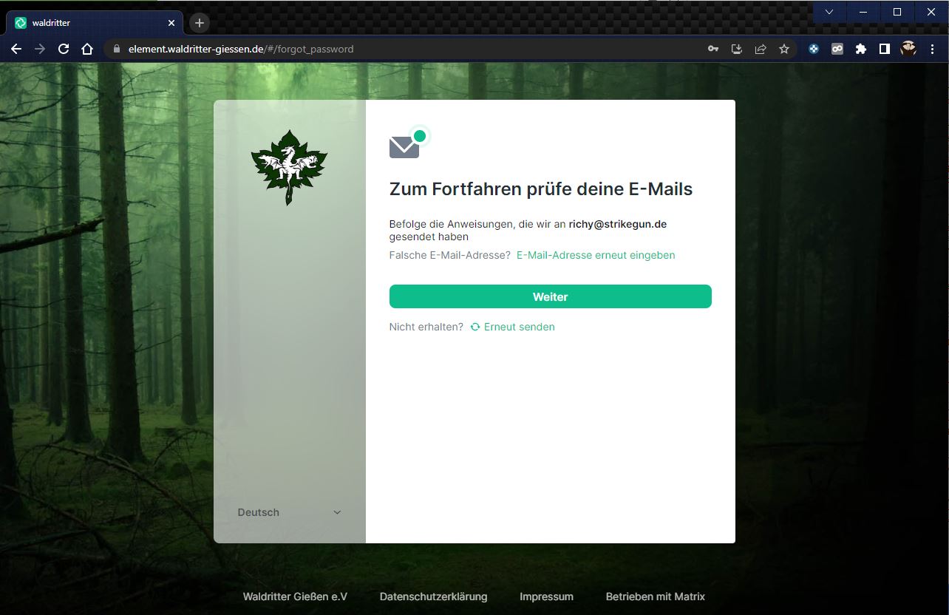949x615 pixels.
Task: Go back using the browser back arrow
Action: click(x=16, y=49)
